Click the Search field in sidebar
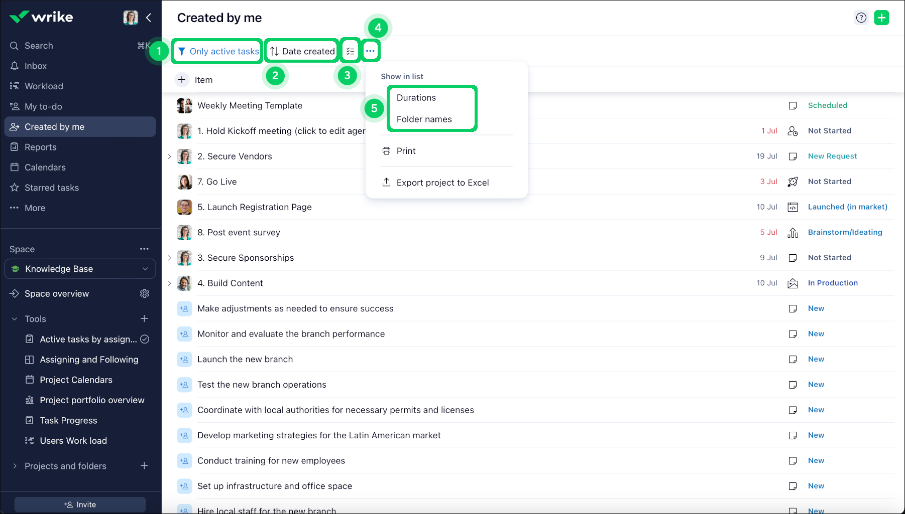This screenshot has width=905, height=514. tap(80, 46)
